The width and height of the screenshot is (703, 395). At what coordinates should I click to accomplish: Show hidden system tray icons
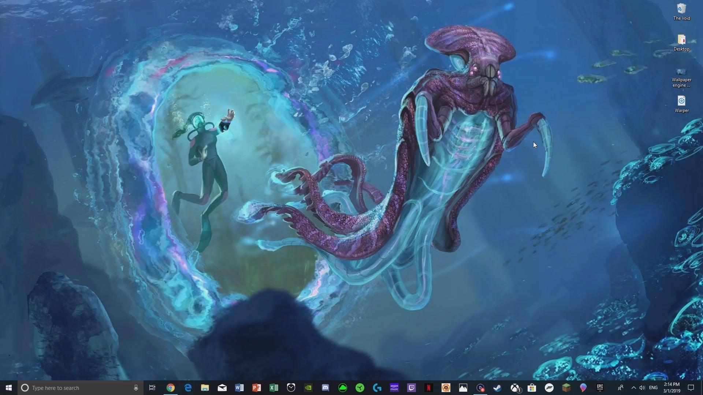coord(634,388)
